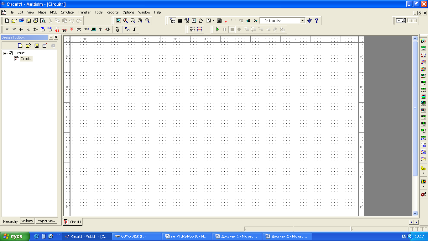Open the Measurement Probe options arrow
This screenshot has height=241, width=428.
pyautogui.click(x=424, y=173)
